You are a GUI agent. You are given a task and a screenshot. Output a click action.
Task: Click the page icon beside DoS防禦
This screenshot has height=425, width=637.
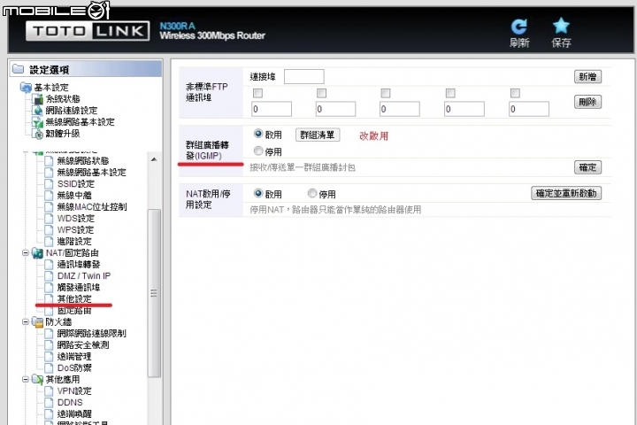(49, 368)
